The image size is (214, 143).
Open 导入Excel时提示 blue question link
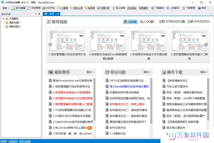click(129, 87)
